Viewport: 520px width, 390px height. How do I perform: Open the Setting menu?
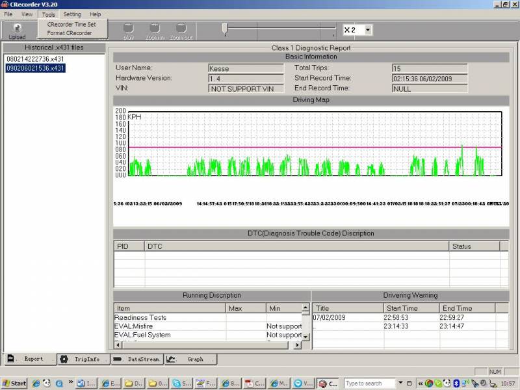click(72, 14)
